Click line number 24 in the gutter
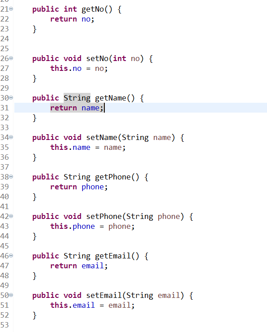The width and height of the screenshot is (267, 332). pyautogui.click(x=4, y=39)
